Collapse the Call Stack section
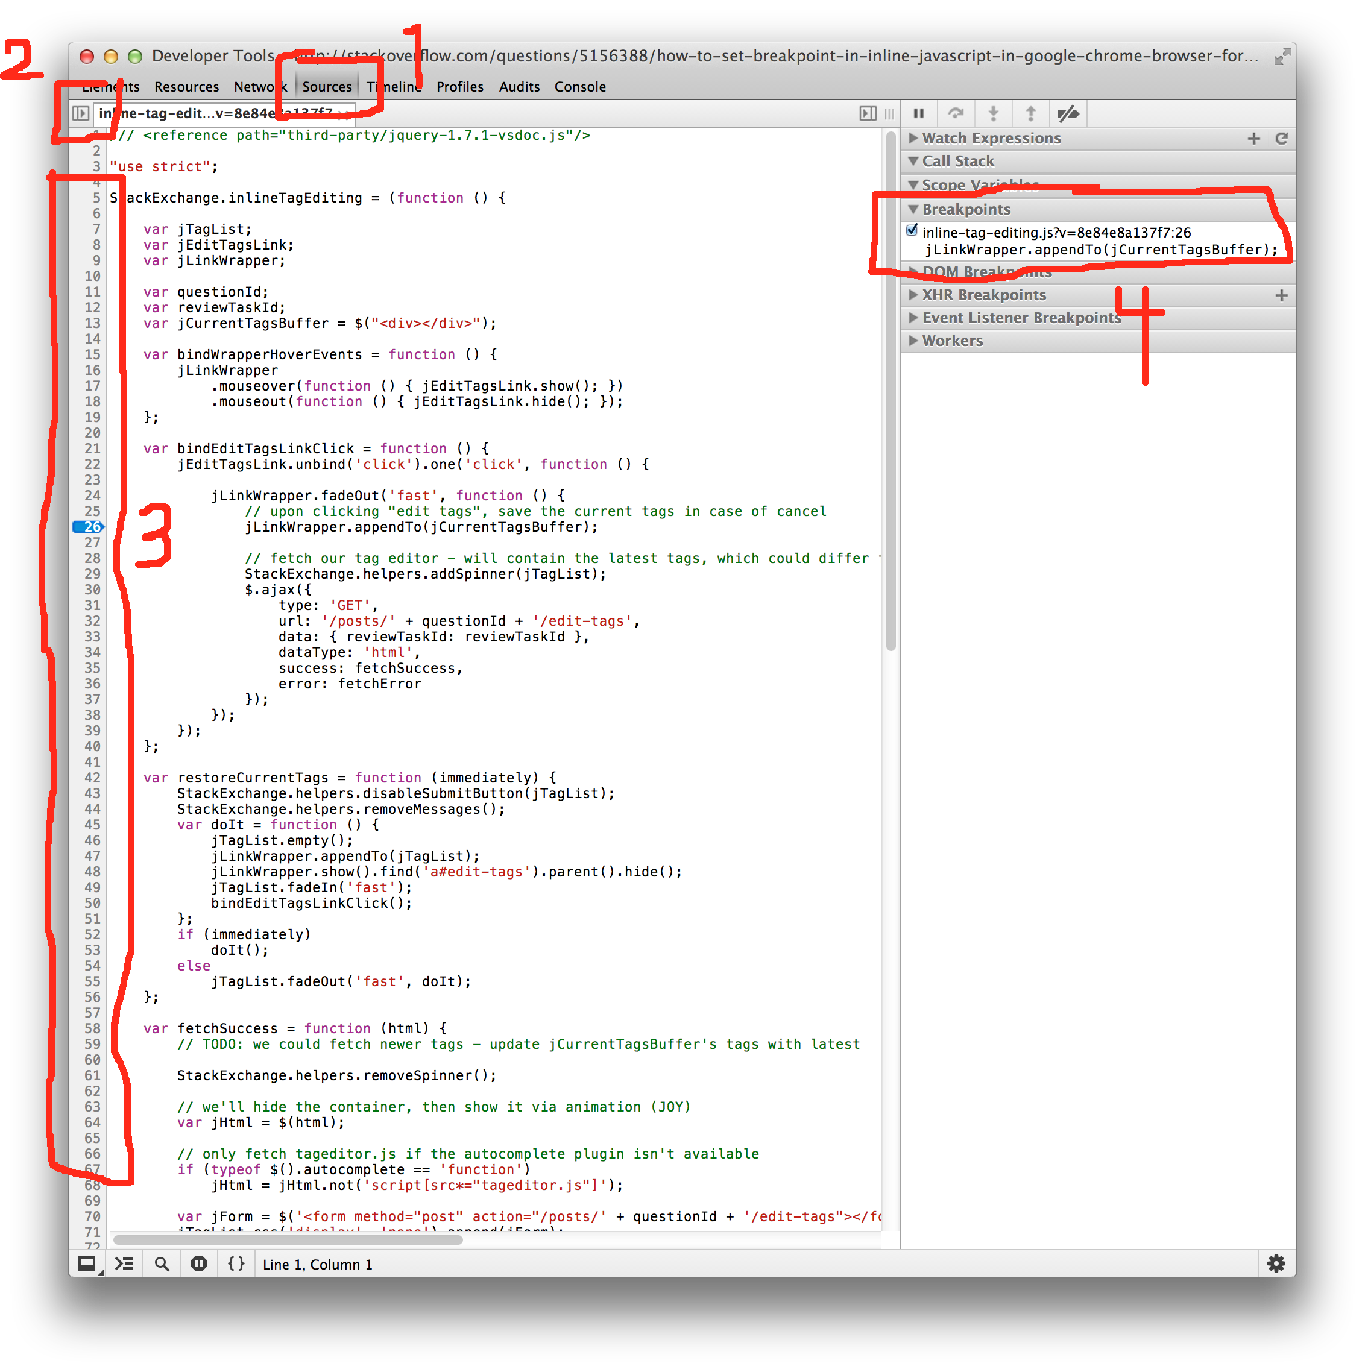Image resolution: width=1365 pixels, height=1372 pixels. click(x=1098, y=162)
